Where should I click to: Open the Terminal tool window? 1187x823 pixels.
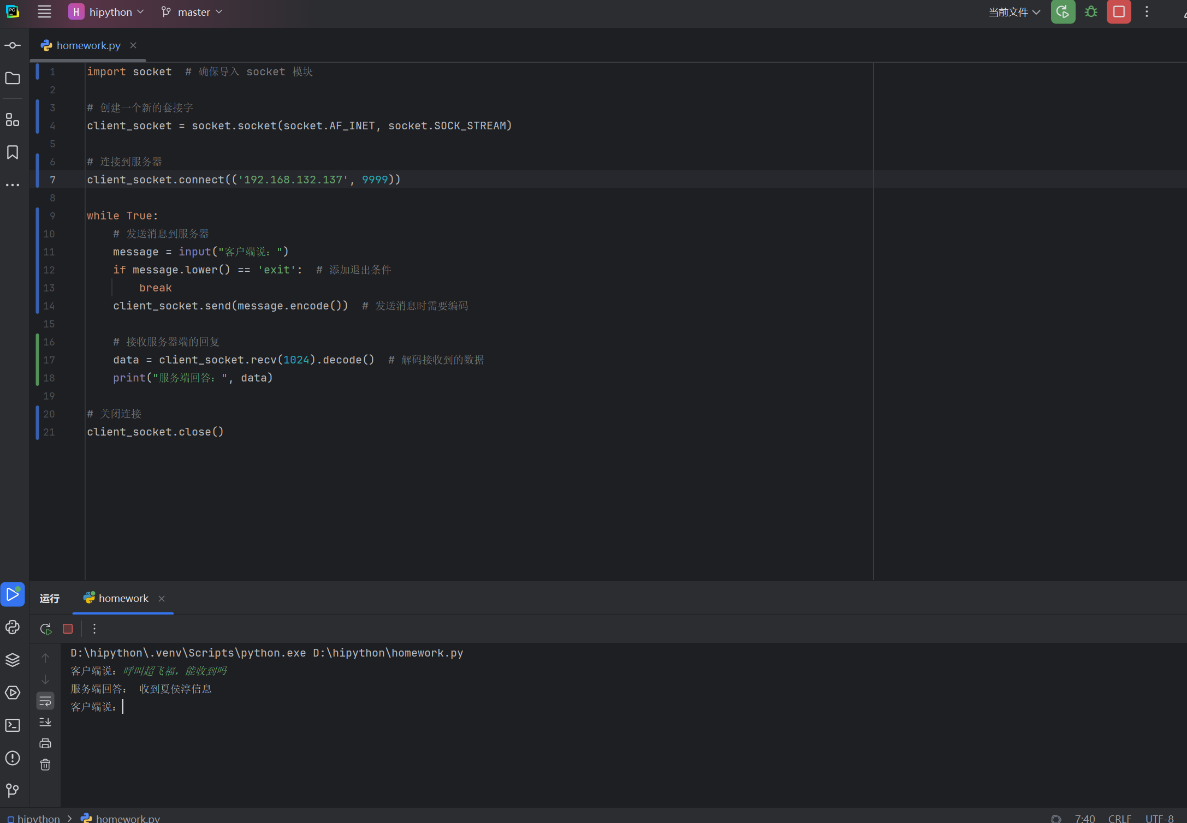pos(13,725)
